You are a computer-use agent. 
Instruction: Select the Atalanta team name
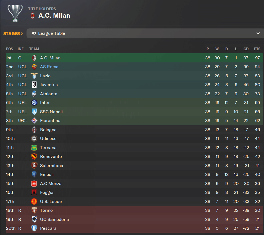point(49,94)
